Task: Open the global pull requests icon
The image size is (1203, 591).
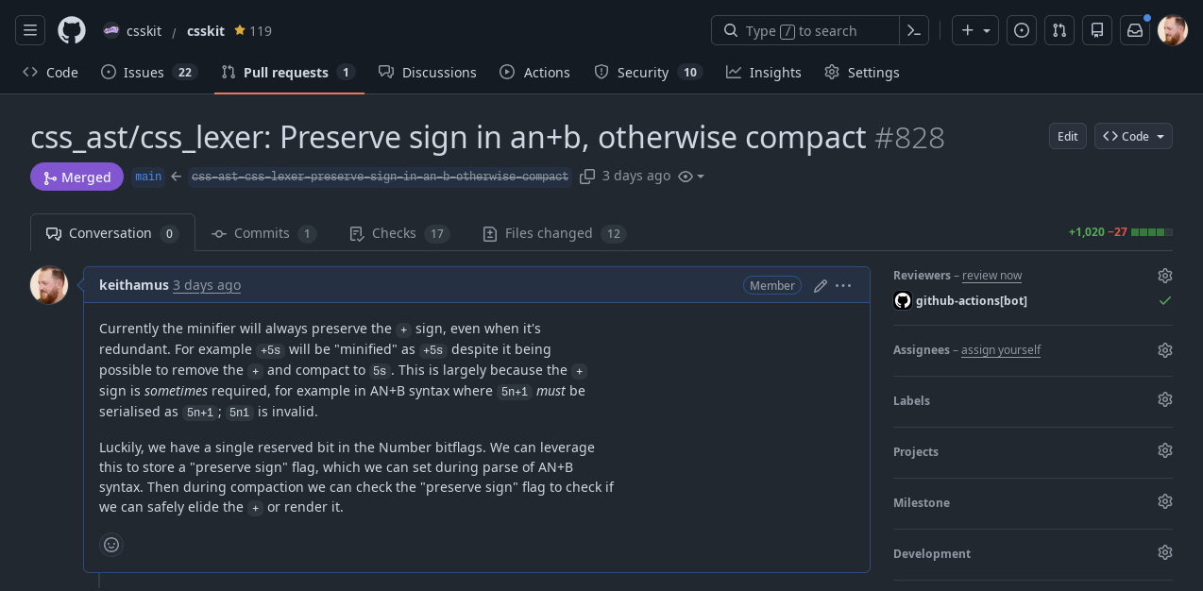Action: [1059, 30]
